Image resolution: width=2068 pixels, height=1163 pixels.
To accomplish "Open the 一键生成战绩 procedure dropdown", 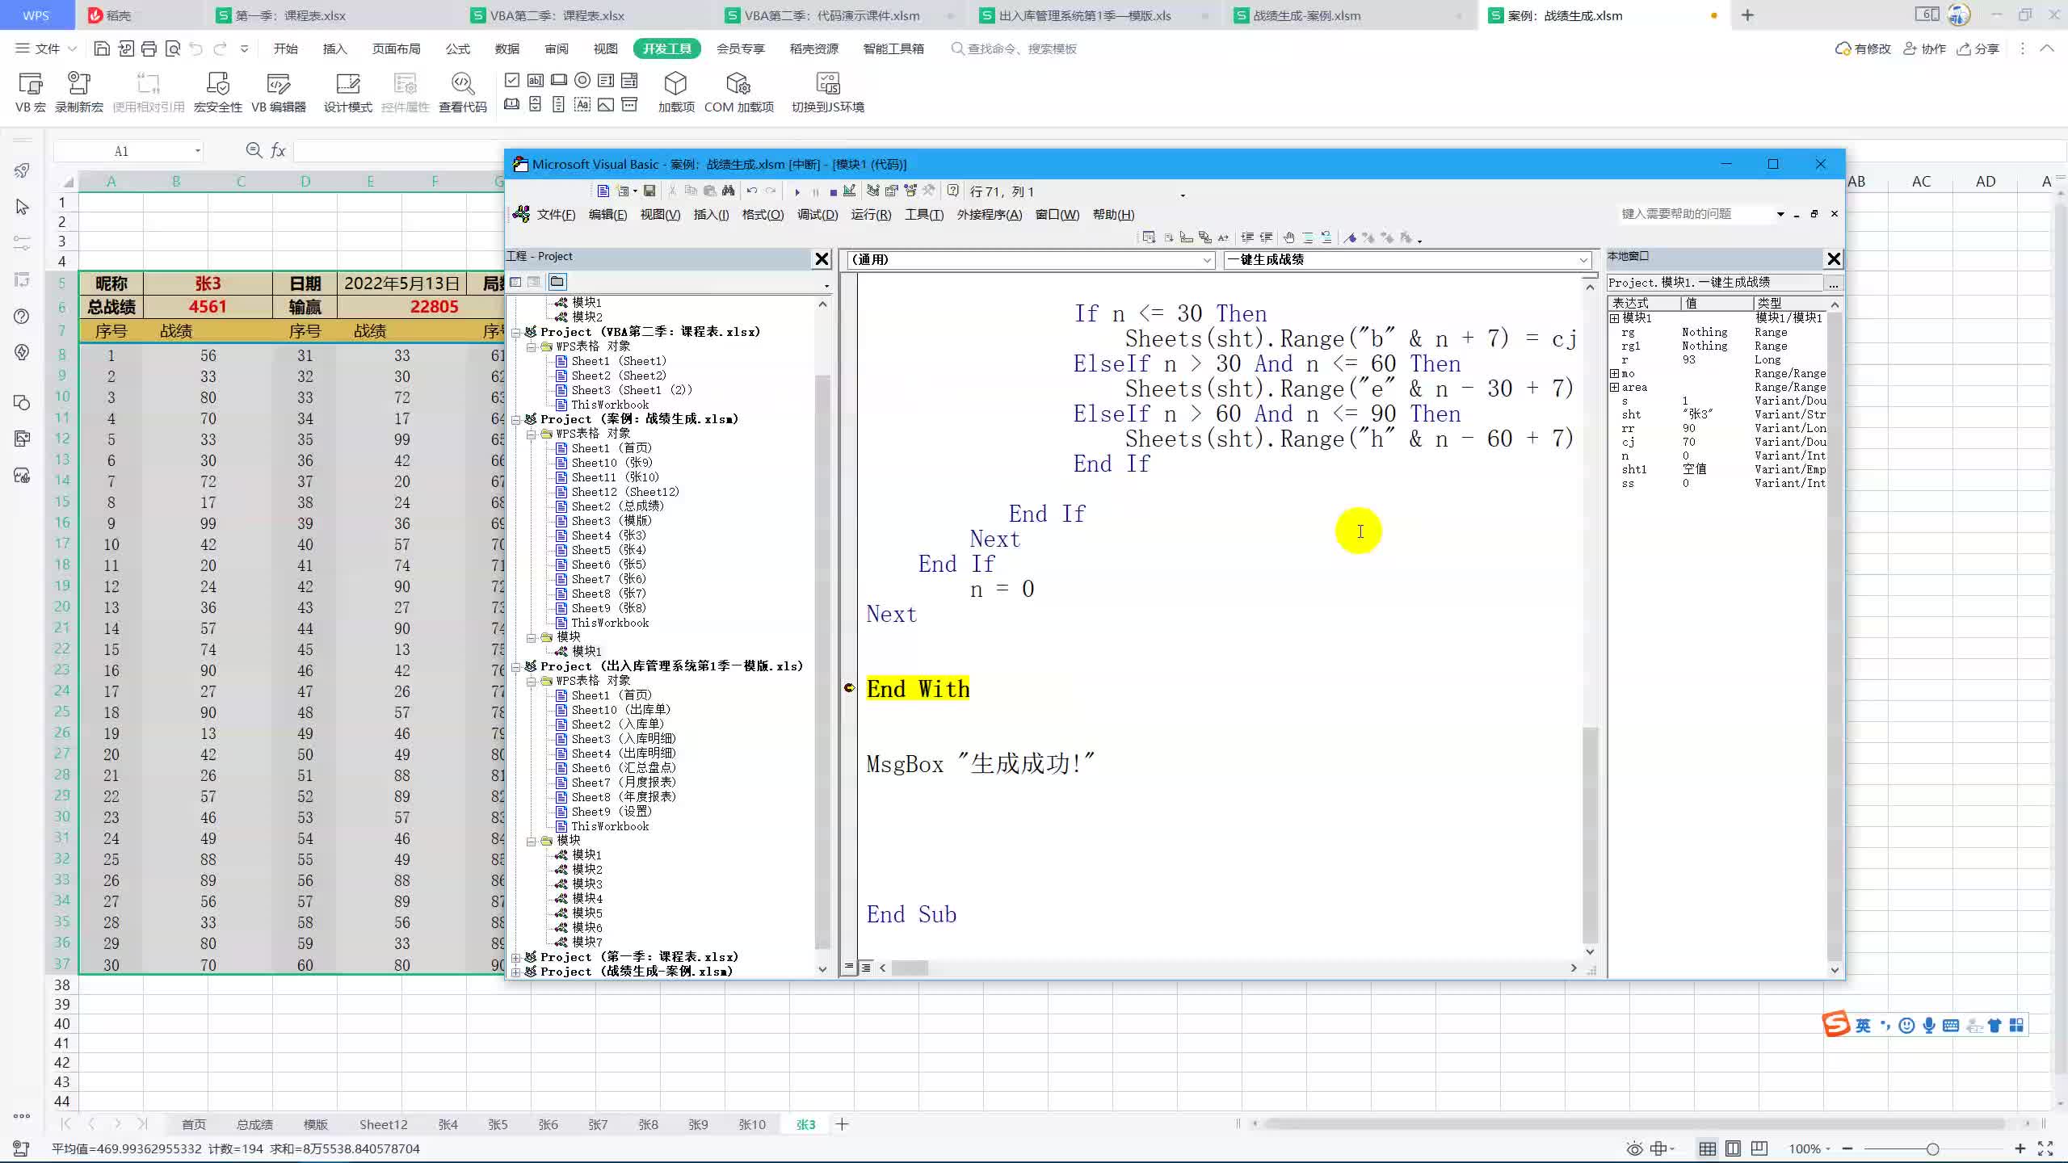I will click(x=1582, y=260).
